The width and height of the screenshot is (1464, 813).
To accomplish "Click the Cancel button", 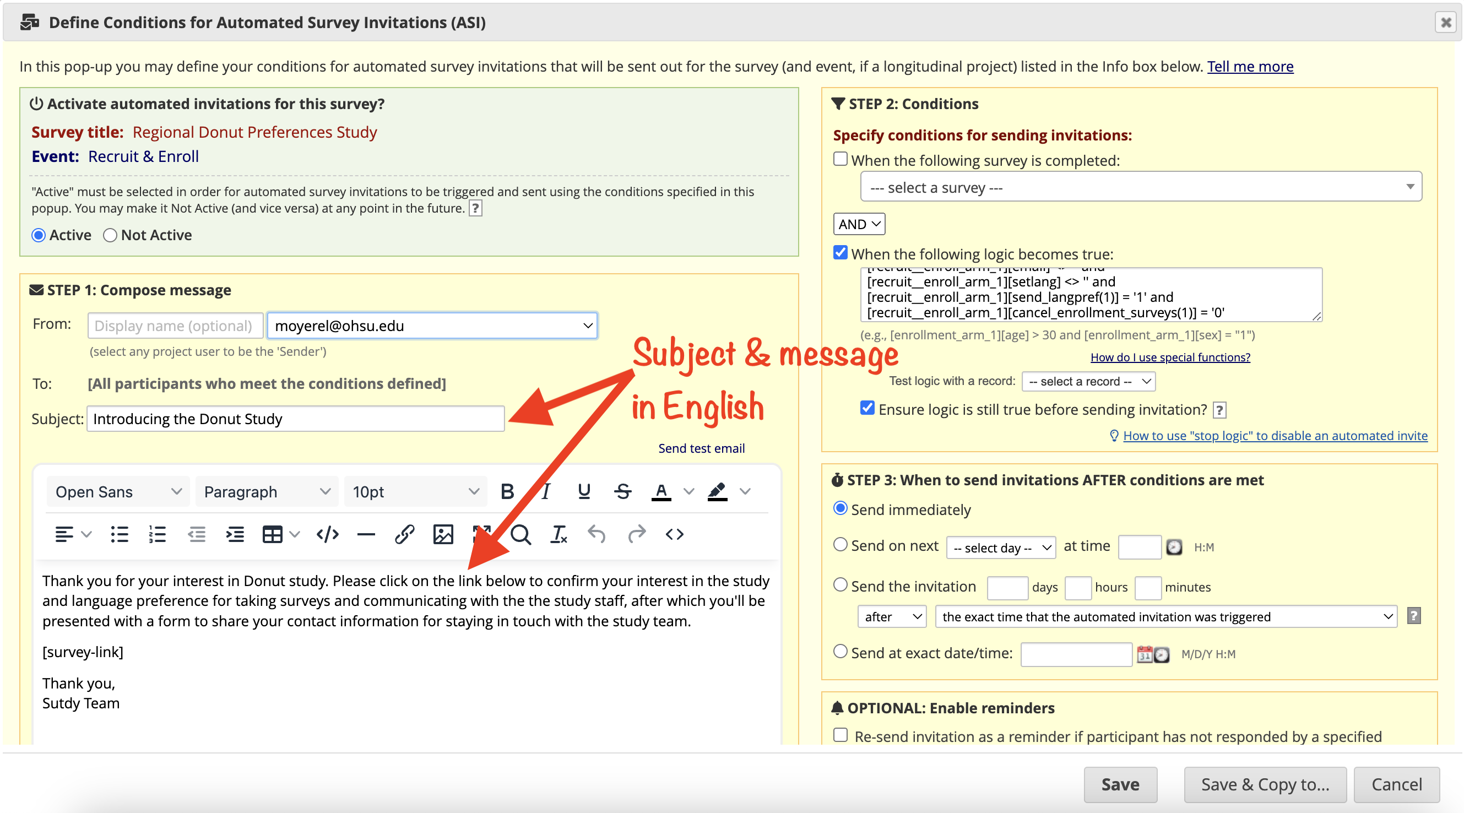I will coord(1396,785).
